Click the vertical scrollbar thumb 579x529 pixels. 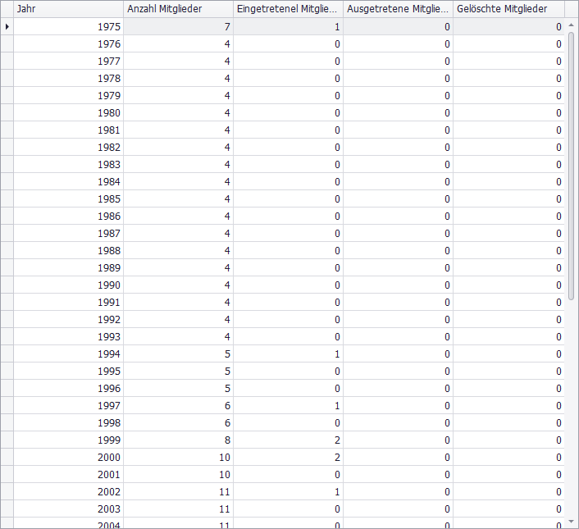point(571,164)
